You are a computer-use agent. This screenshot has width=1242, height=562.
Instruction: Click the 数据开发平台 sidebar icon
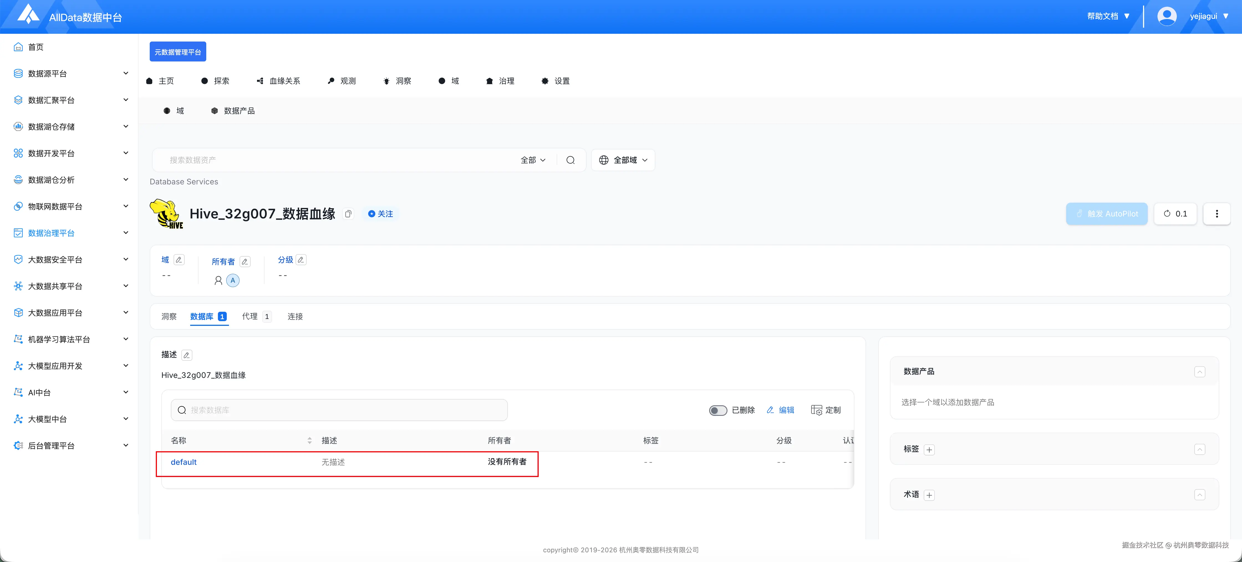coord(18,153)
